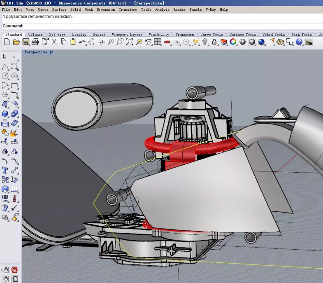Click the Open file folder icon
The height and width of the screenshot is (283, 323).
(16, 42)
